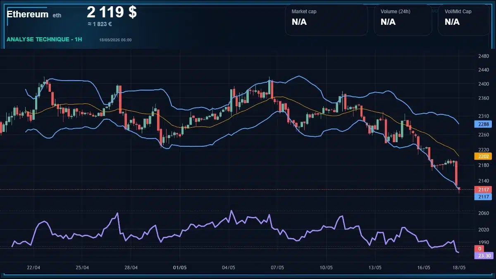Click the red 2117 current price label
The height and width of the screenshot is (279, 496).
[x=483, y=189]
